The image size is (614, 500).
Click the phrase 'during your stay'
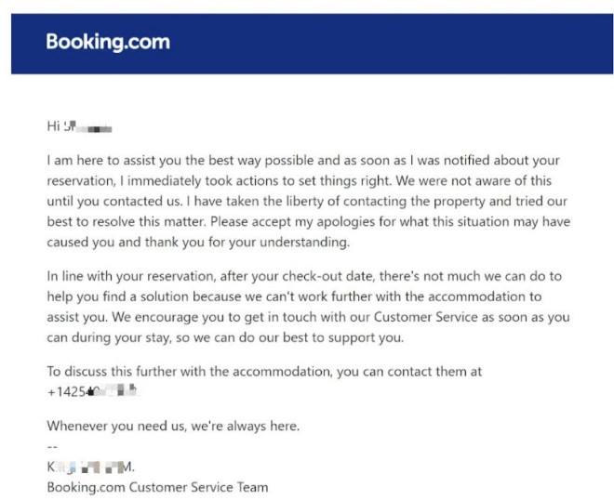click(x=121, y=337)
